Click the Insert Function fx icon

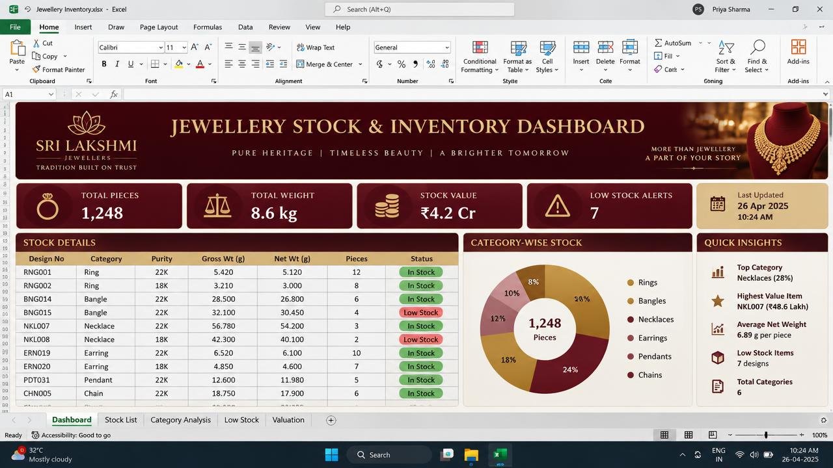(114, 94)
